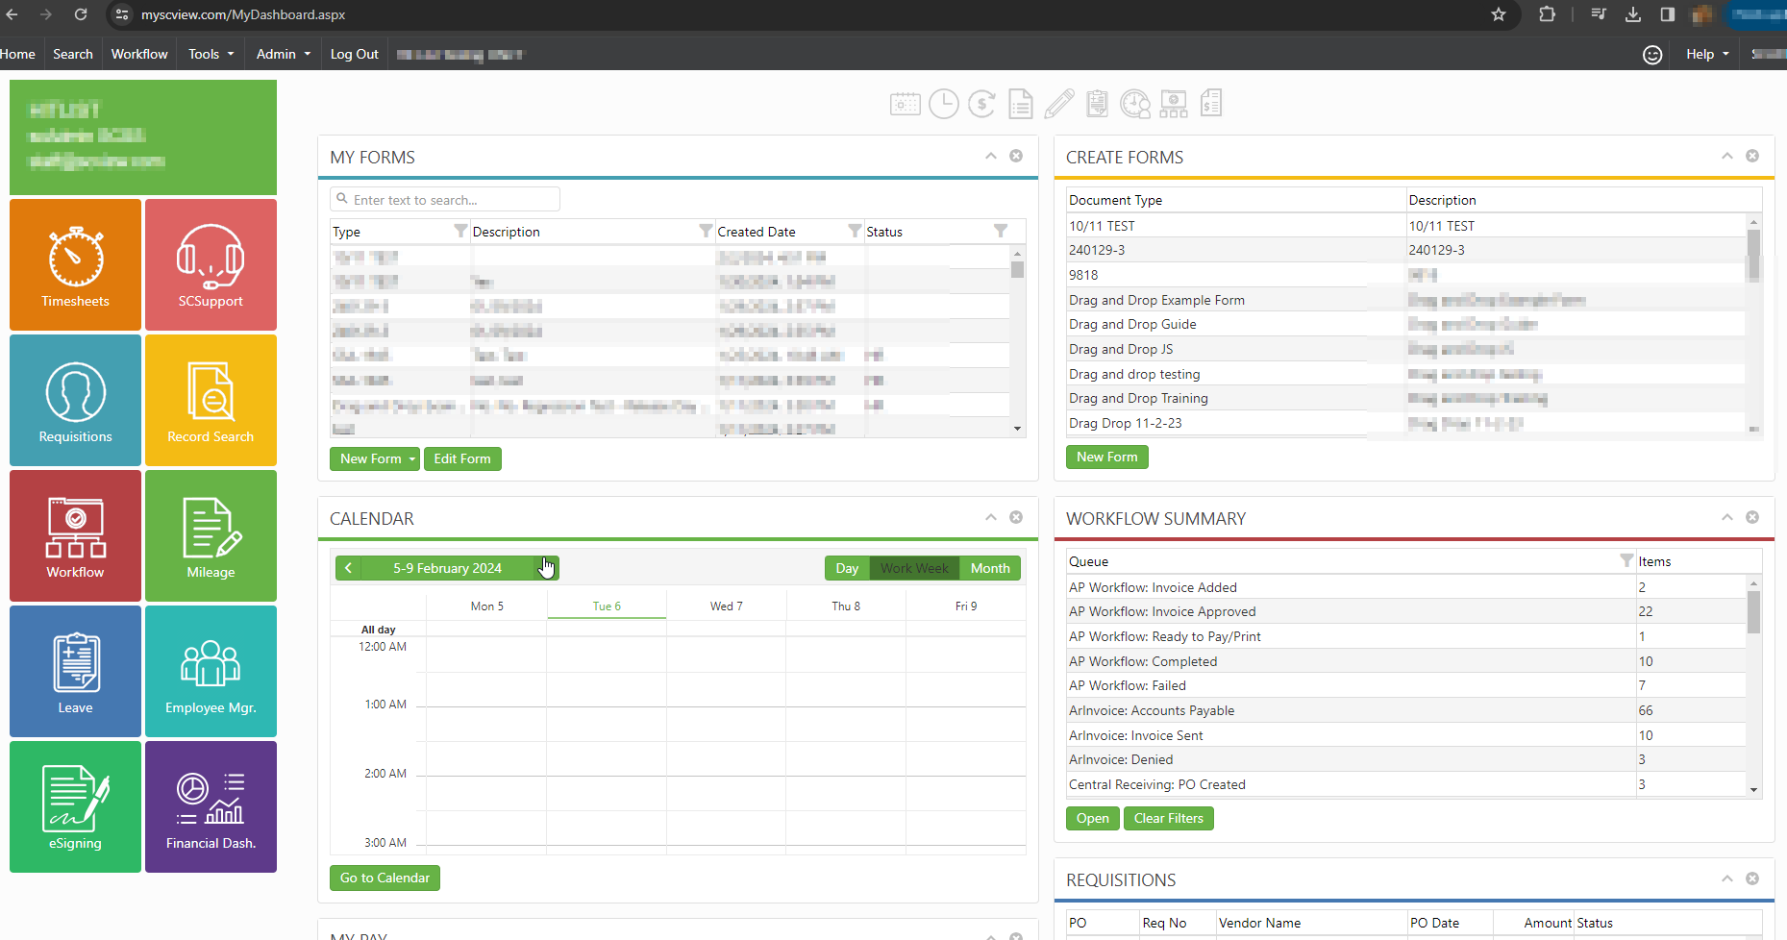Close the Workflow Summary panel
1787x940 pixels.
[1752, 517]
